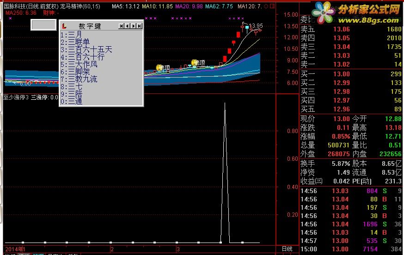This screenshot has width=404, height=255.
Task: Click the 15:00 trade row with 7154
Action: [x=351, y=249]
